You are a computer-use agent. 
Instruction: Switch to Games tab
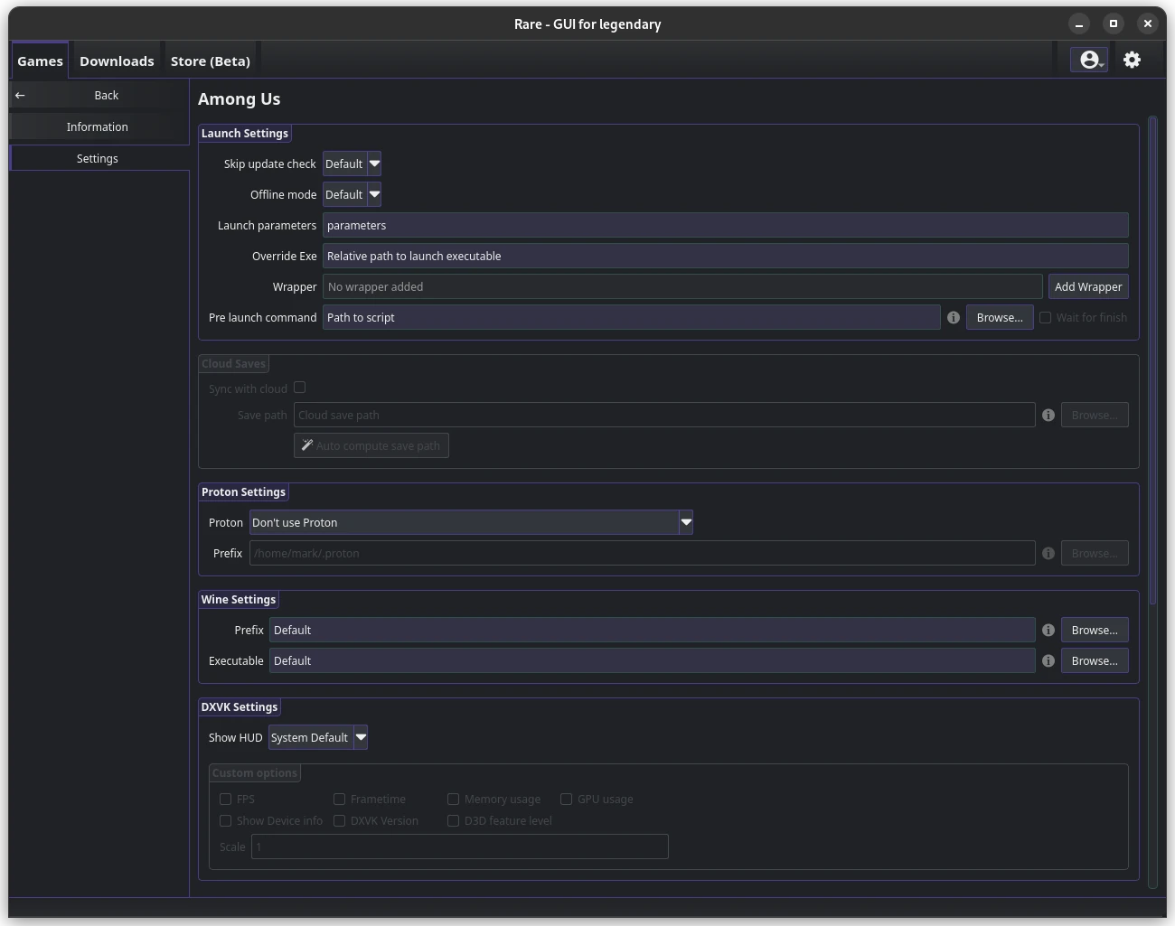(40, 61)
